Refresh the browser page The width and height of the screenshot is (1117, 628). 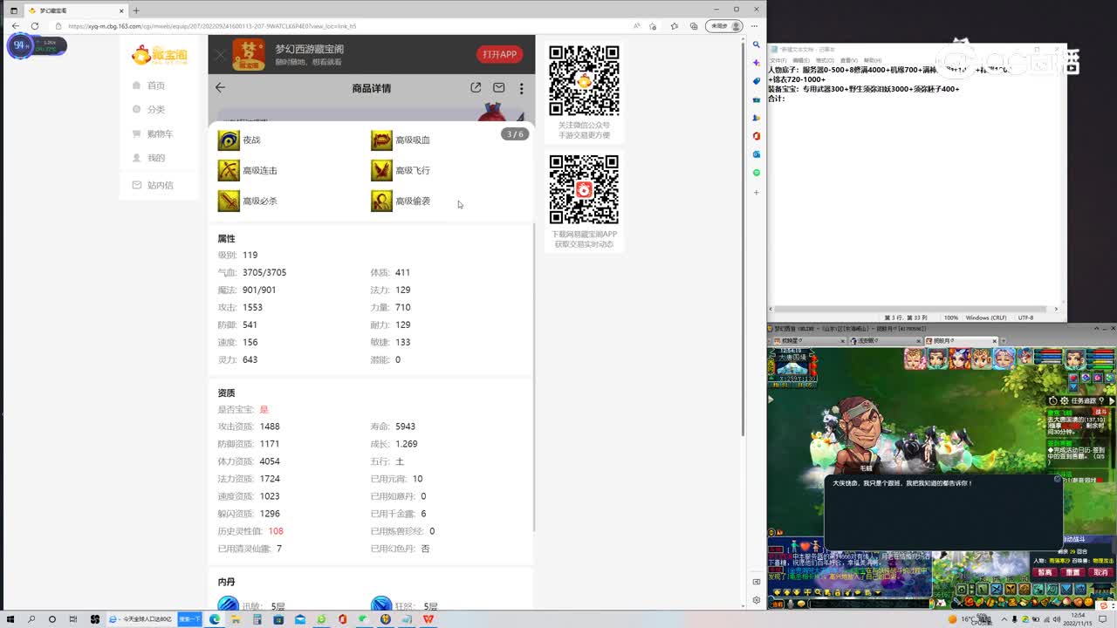[x=35, y=26]
